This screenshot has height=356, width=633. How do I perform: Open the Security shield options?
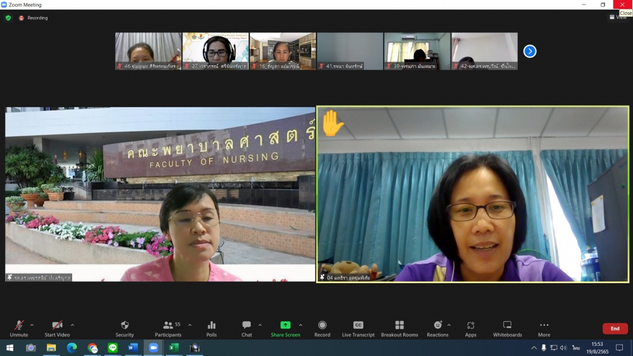[x=125, y=325]
